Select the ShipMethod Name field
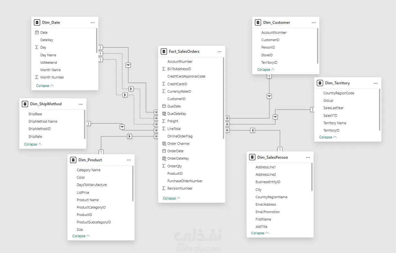396x253 pixels. pos(43,121)
